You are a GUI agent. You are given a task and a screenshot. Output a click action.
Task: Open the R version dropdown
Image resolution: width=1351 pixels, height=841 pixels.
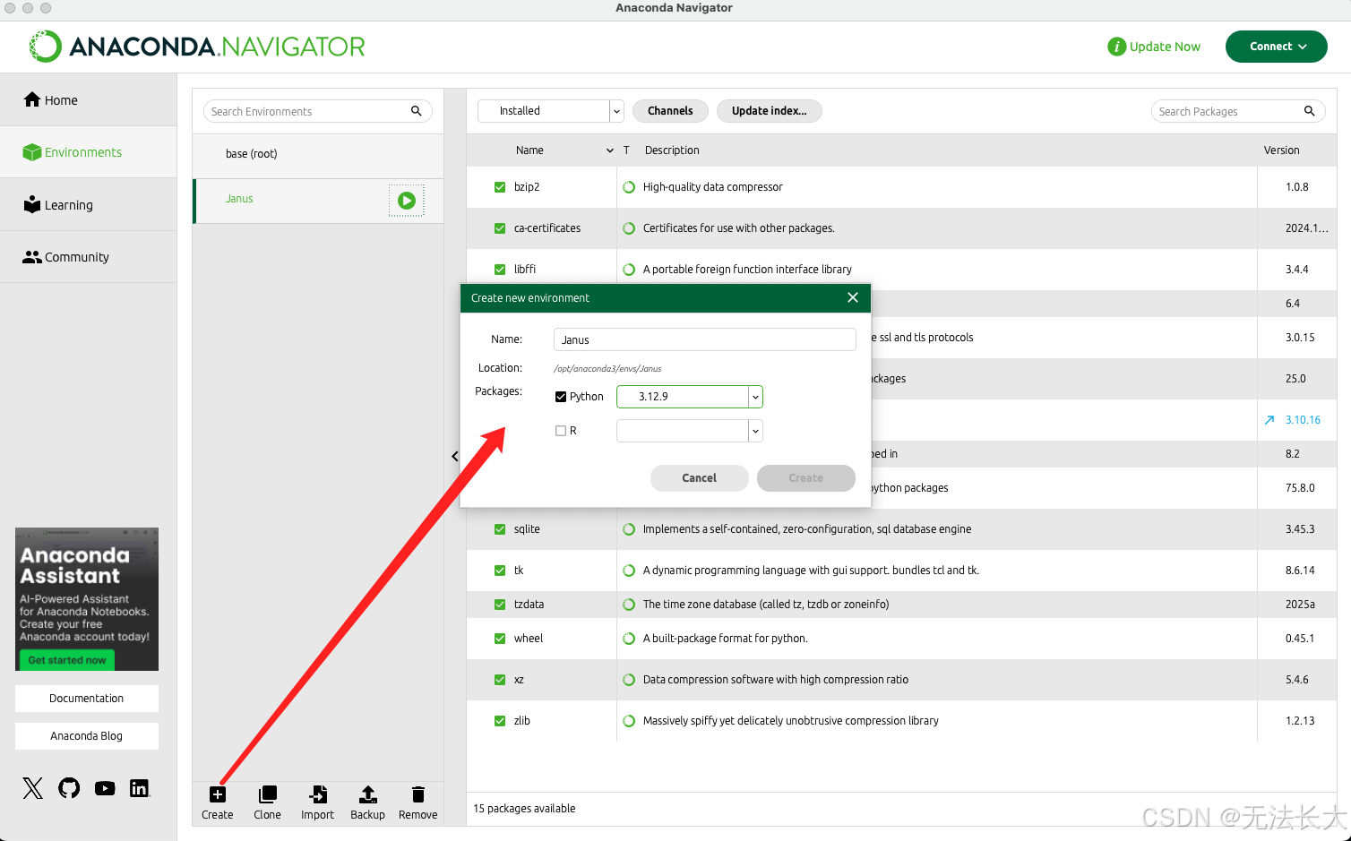[x=755, y=431]
